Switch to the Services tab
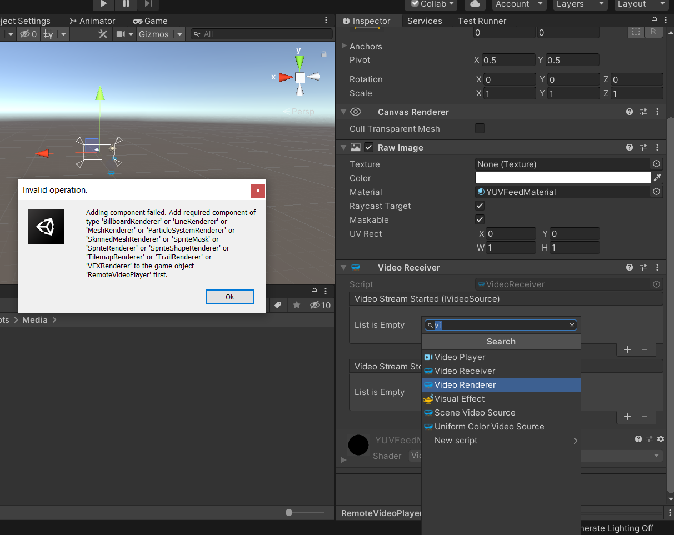 click(x=425, y=21)
